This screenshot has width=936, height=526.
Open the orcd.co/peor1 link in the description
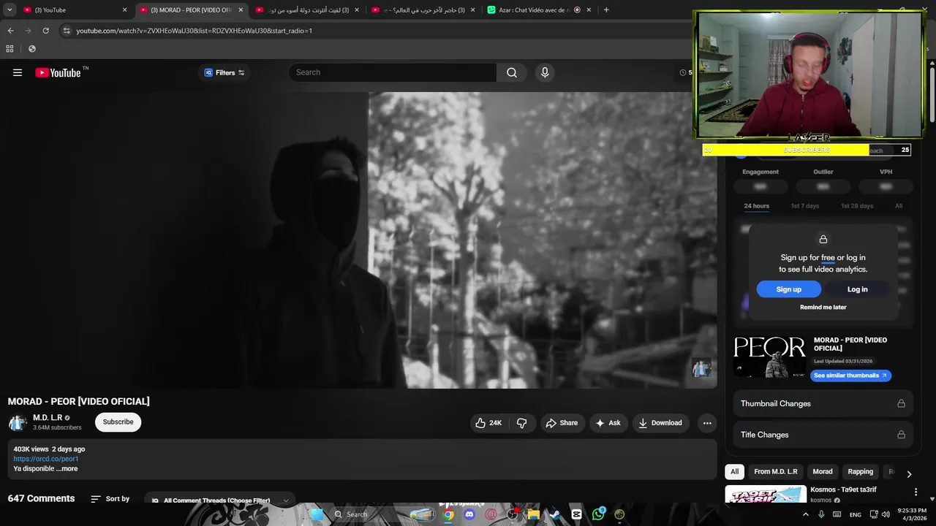pyautogui.click(x=46, y=459)
